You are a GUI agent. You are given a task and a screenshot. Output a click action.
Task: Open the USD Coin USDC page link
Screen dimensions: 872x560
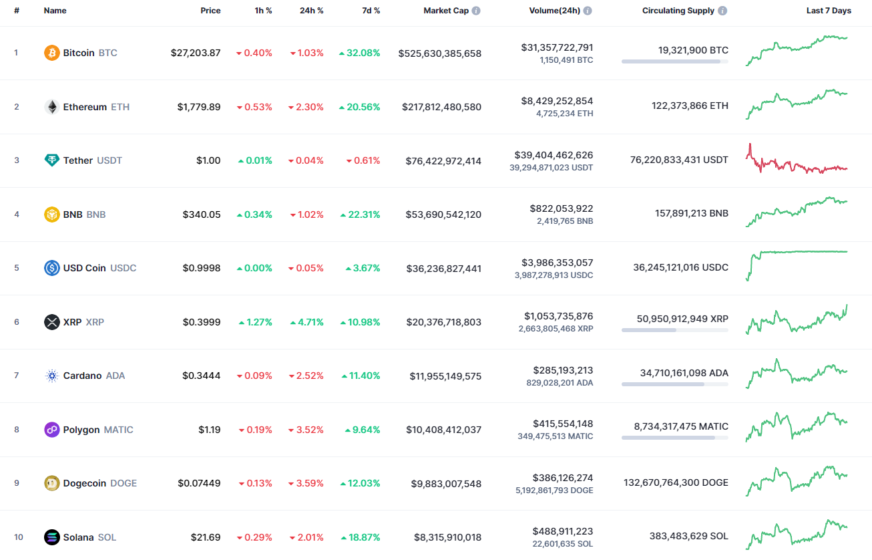click(x=90, y=268)
